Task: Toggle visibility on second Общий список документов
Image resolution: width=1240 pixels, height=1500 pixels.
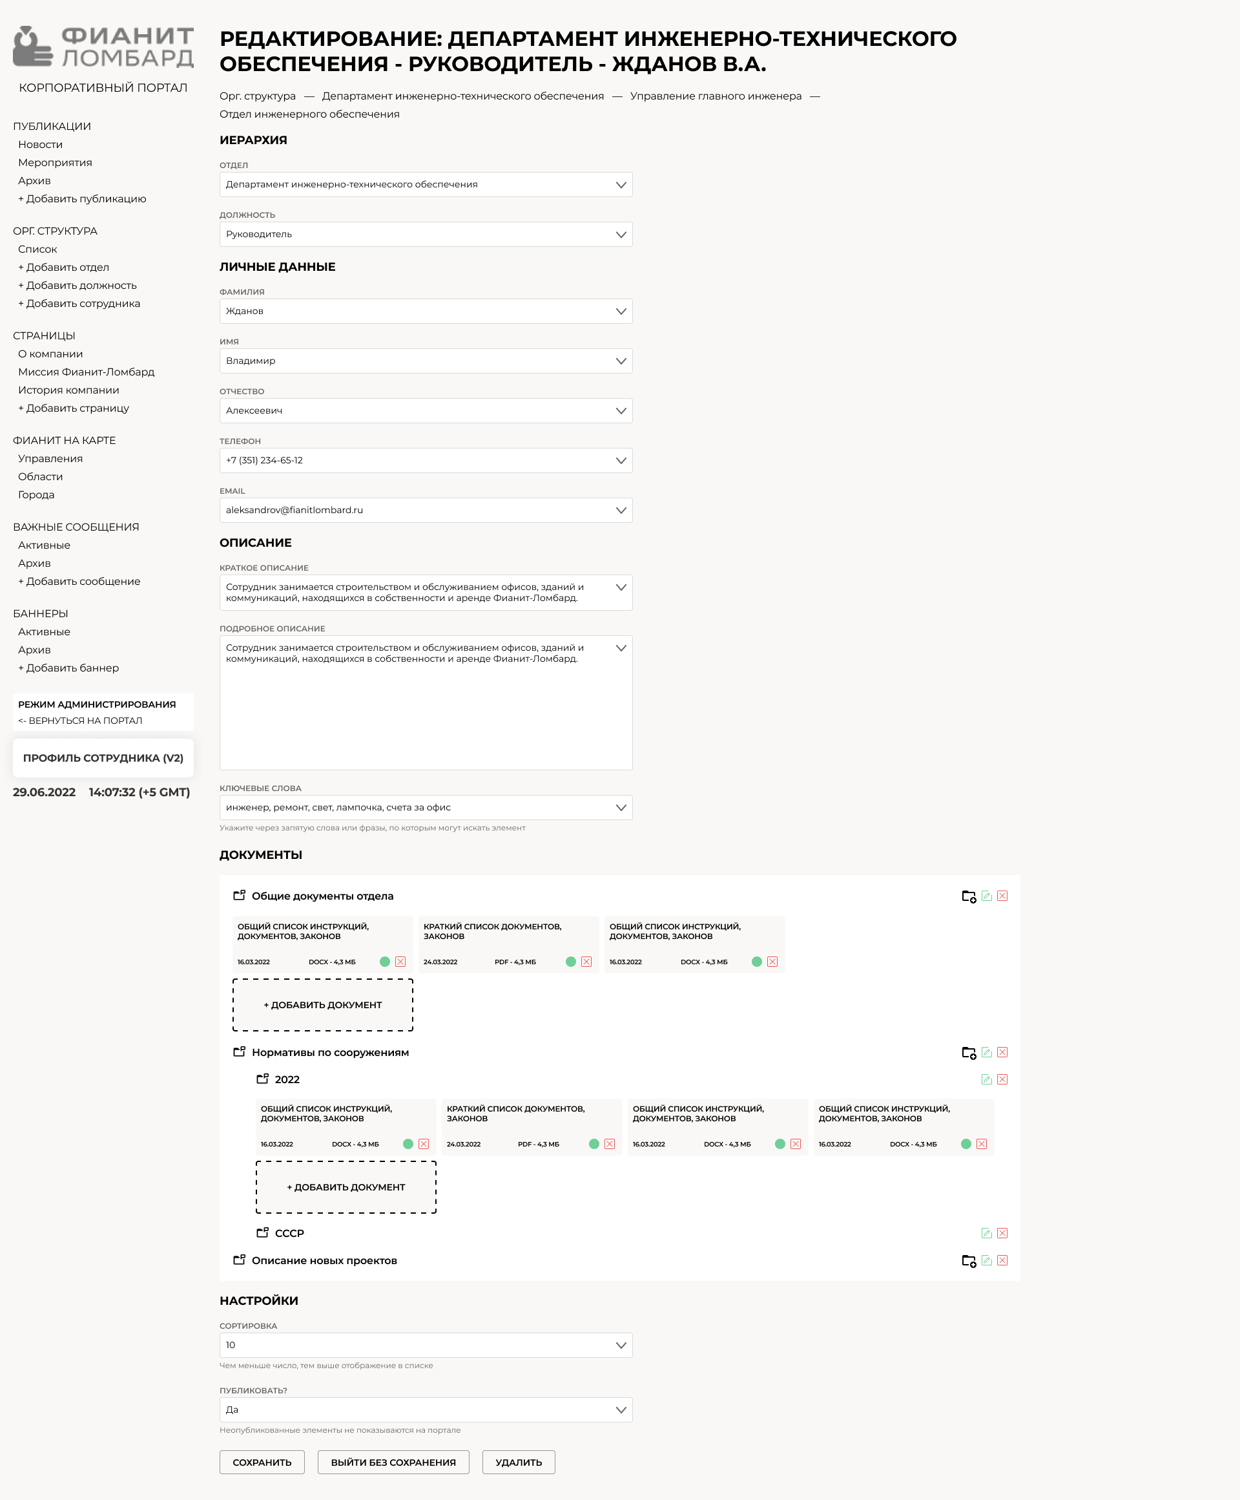Action: [x=756, y=960]
